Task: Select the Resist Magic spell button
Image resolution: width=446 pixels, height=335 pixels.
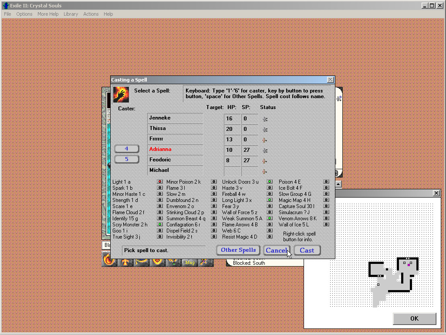Action: point(270,237)
